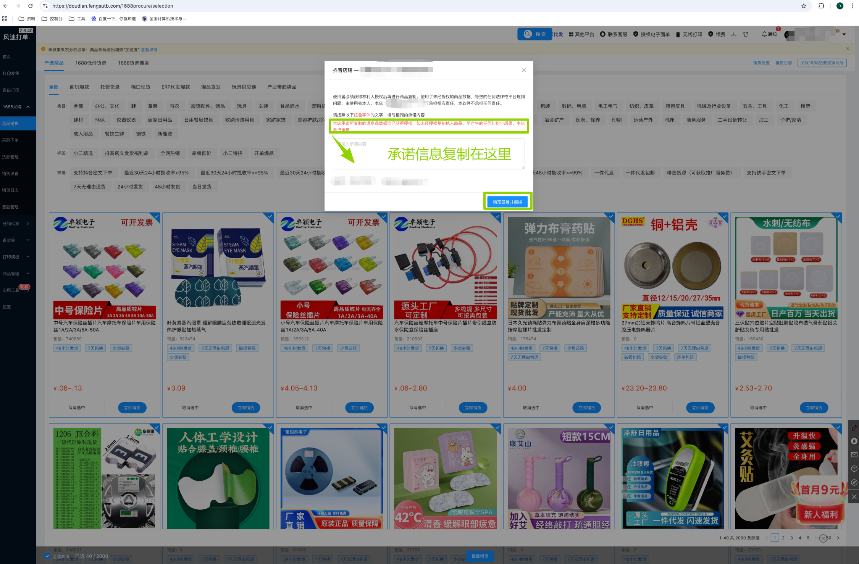Click the commitment text input area

coord(428,154)
